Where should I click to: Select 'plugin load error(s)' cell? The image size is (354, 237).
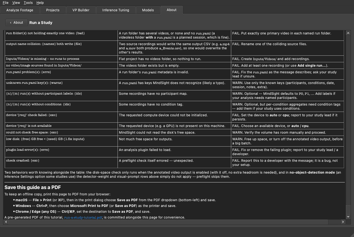point(61,152)
